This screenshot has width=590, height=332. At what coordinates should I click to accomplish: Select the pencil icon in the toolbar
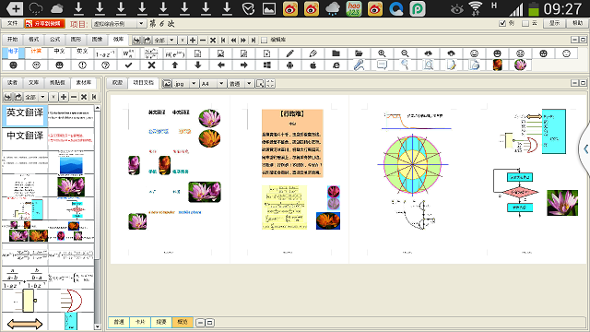289,53
